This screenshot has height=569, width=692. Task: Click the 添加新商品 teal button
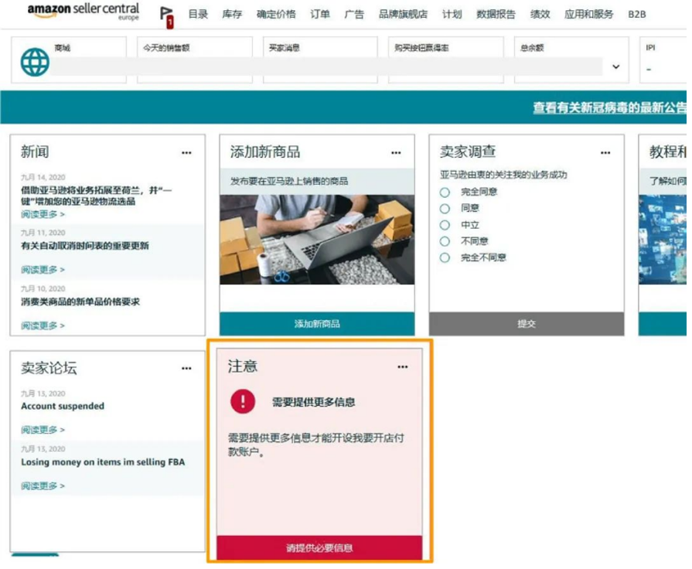[317, 324]
